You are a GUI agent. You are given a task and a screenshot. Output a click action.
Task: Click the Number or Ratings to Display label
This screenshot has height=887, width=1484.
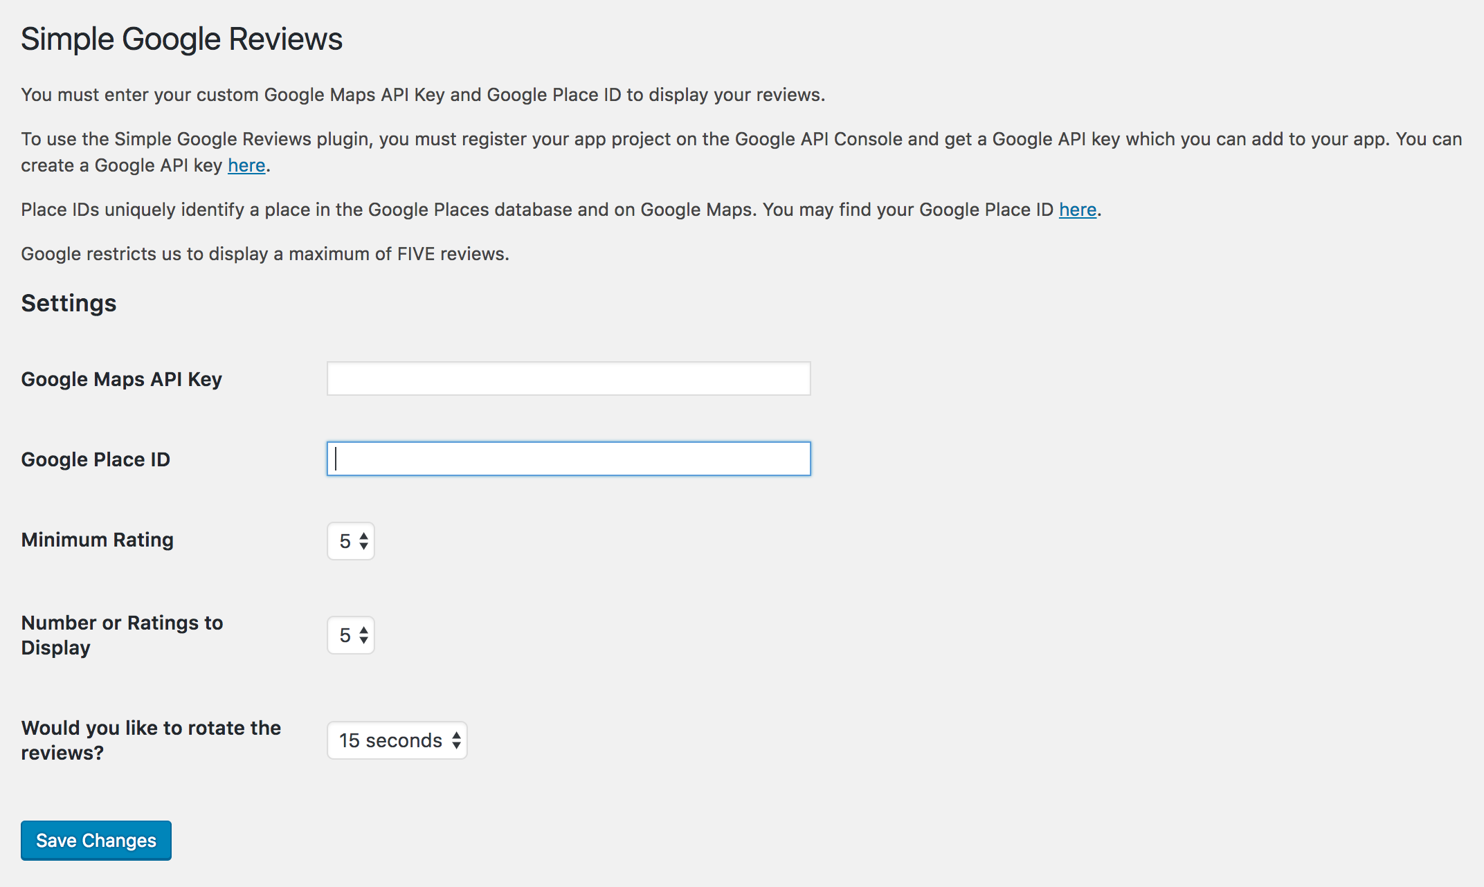122,634
